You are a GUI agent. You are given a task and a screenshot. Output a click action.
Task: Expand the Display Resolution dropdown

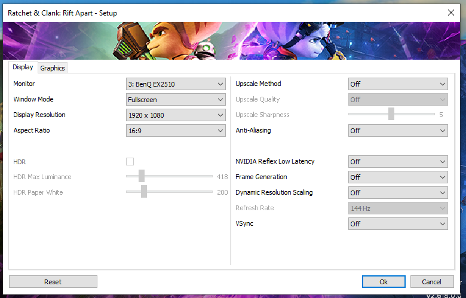[176, 115]
